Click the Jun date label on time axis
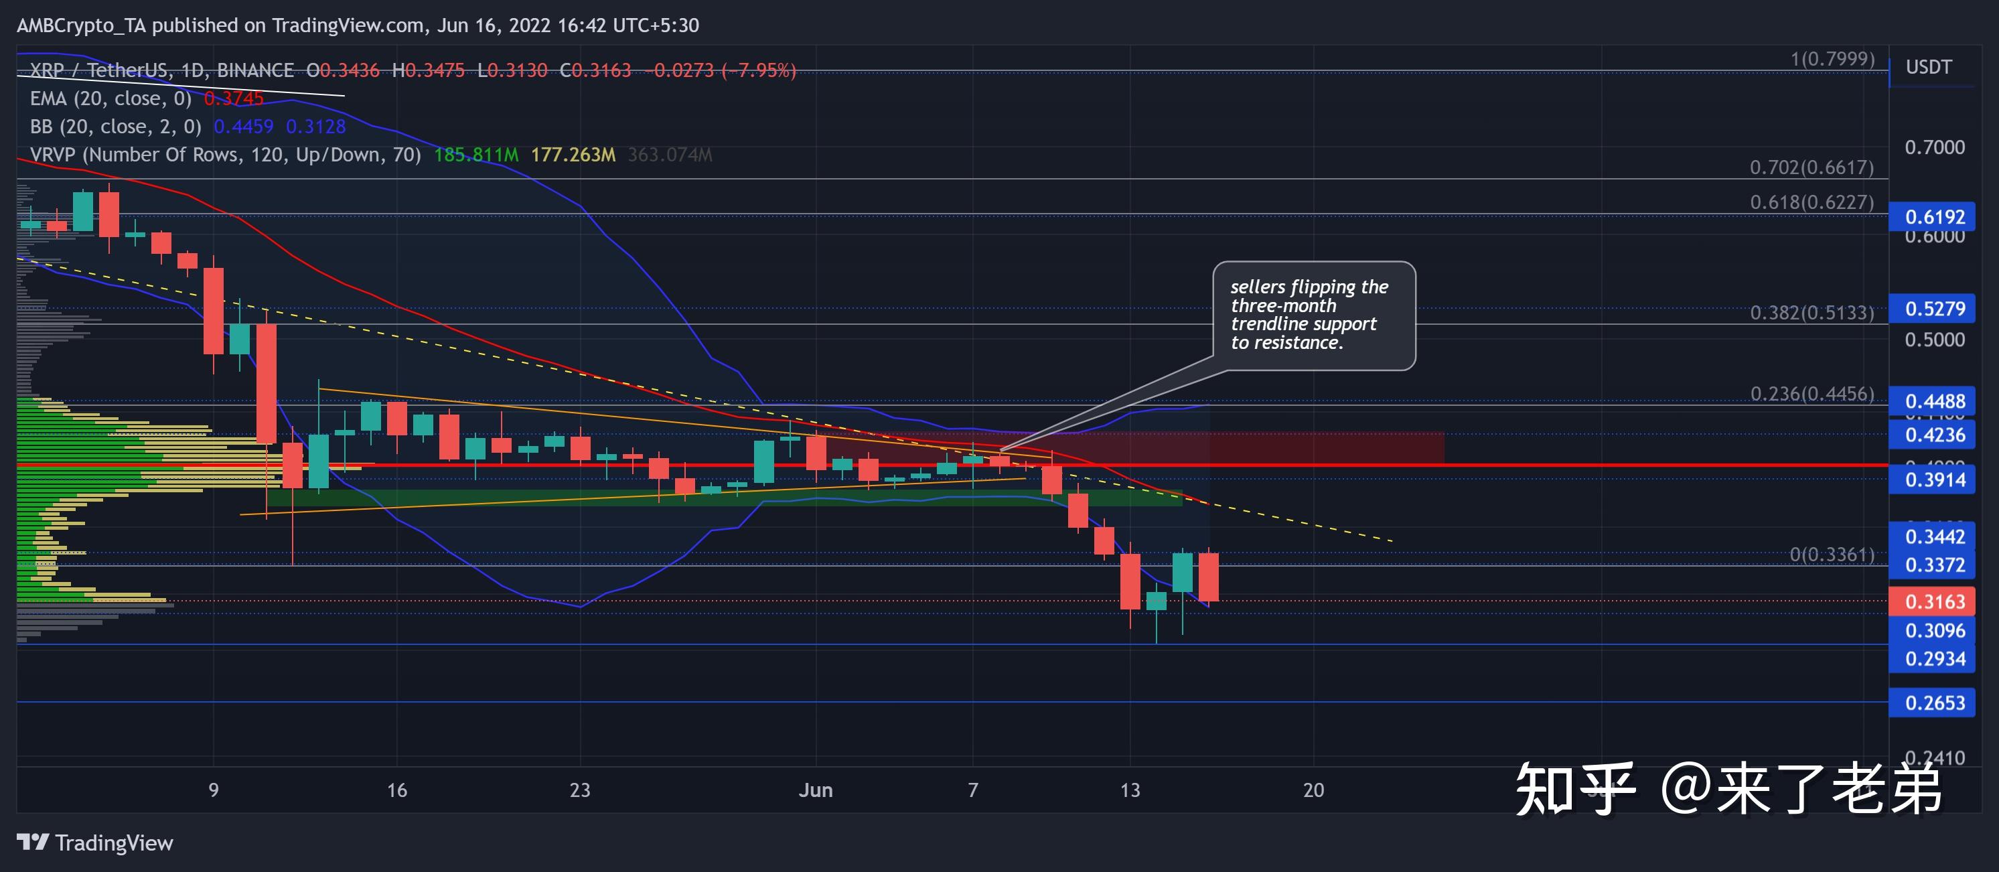Screen dimensions: 1999x872 pyautogui.click(x=816, y=790)
